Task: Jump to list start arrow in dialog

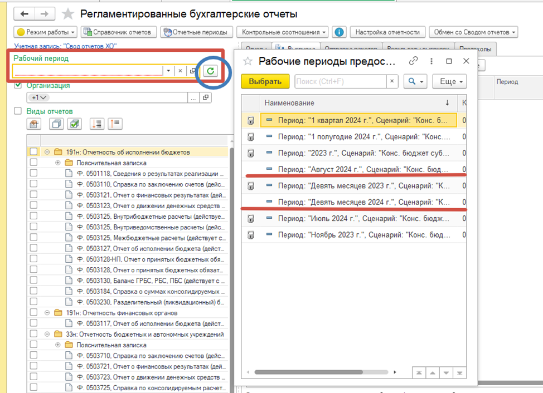Action: [419, 373]
